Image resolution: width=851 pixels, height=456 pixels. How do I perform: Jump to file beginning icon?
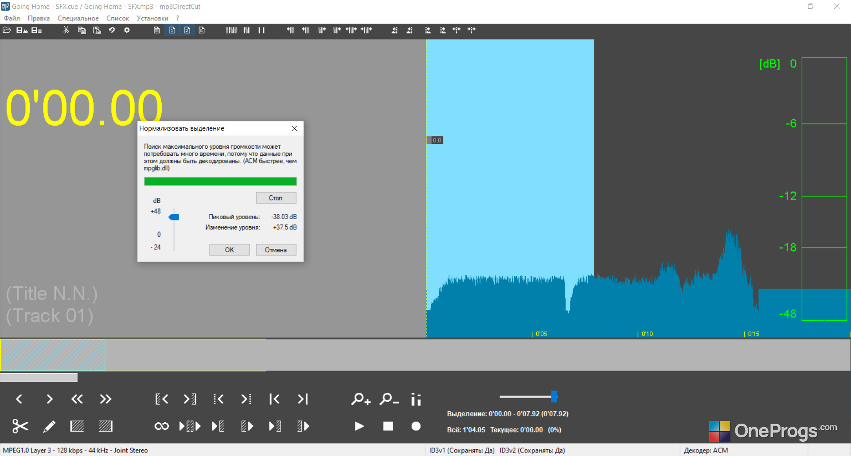point(274,399)
